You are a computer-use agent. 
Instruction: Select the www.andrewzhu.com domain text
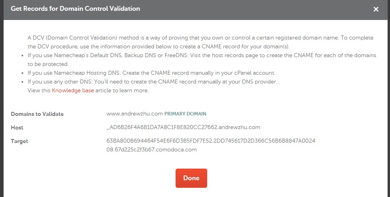click(135, 114)
